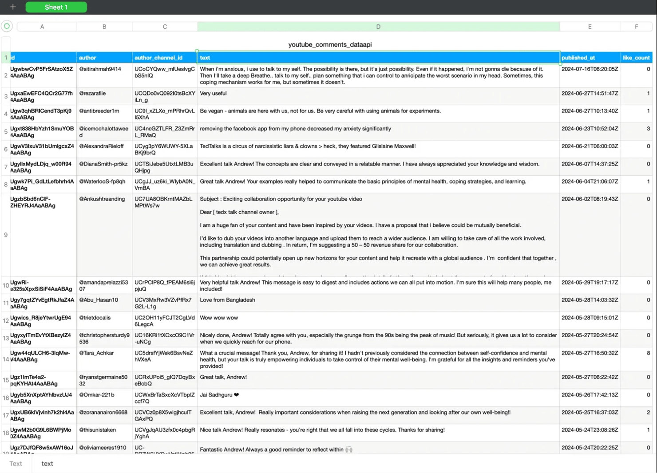Click the 'Great talk, Andrew!' comment cell

pos(378,380)
